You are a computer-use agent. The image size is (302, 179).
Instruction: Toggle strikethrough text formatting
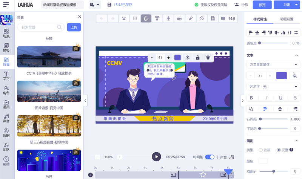pyautogui.click(x=295, y=98)
